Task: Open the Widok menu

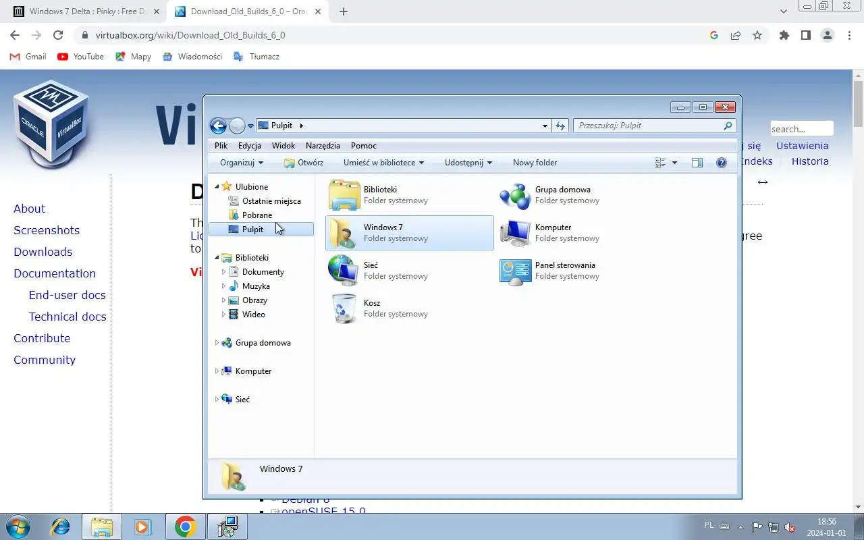Action: tap(283, 146)
